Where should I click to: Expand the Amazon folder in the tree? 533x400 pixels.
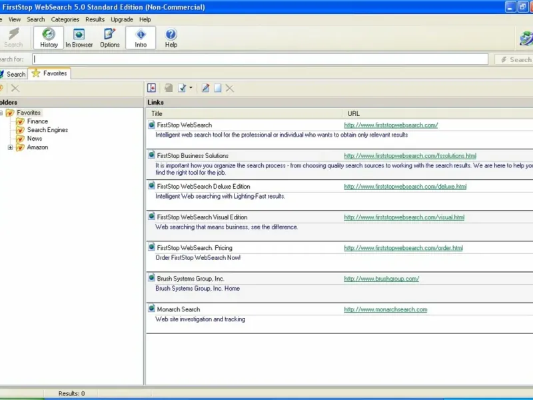(x=10, y=147)
